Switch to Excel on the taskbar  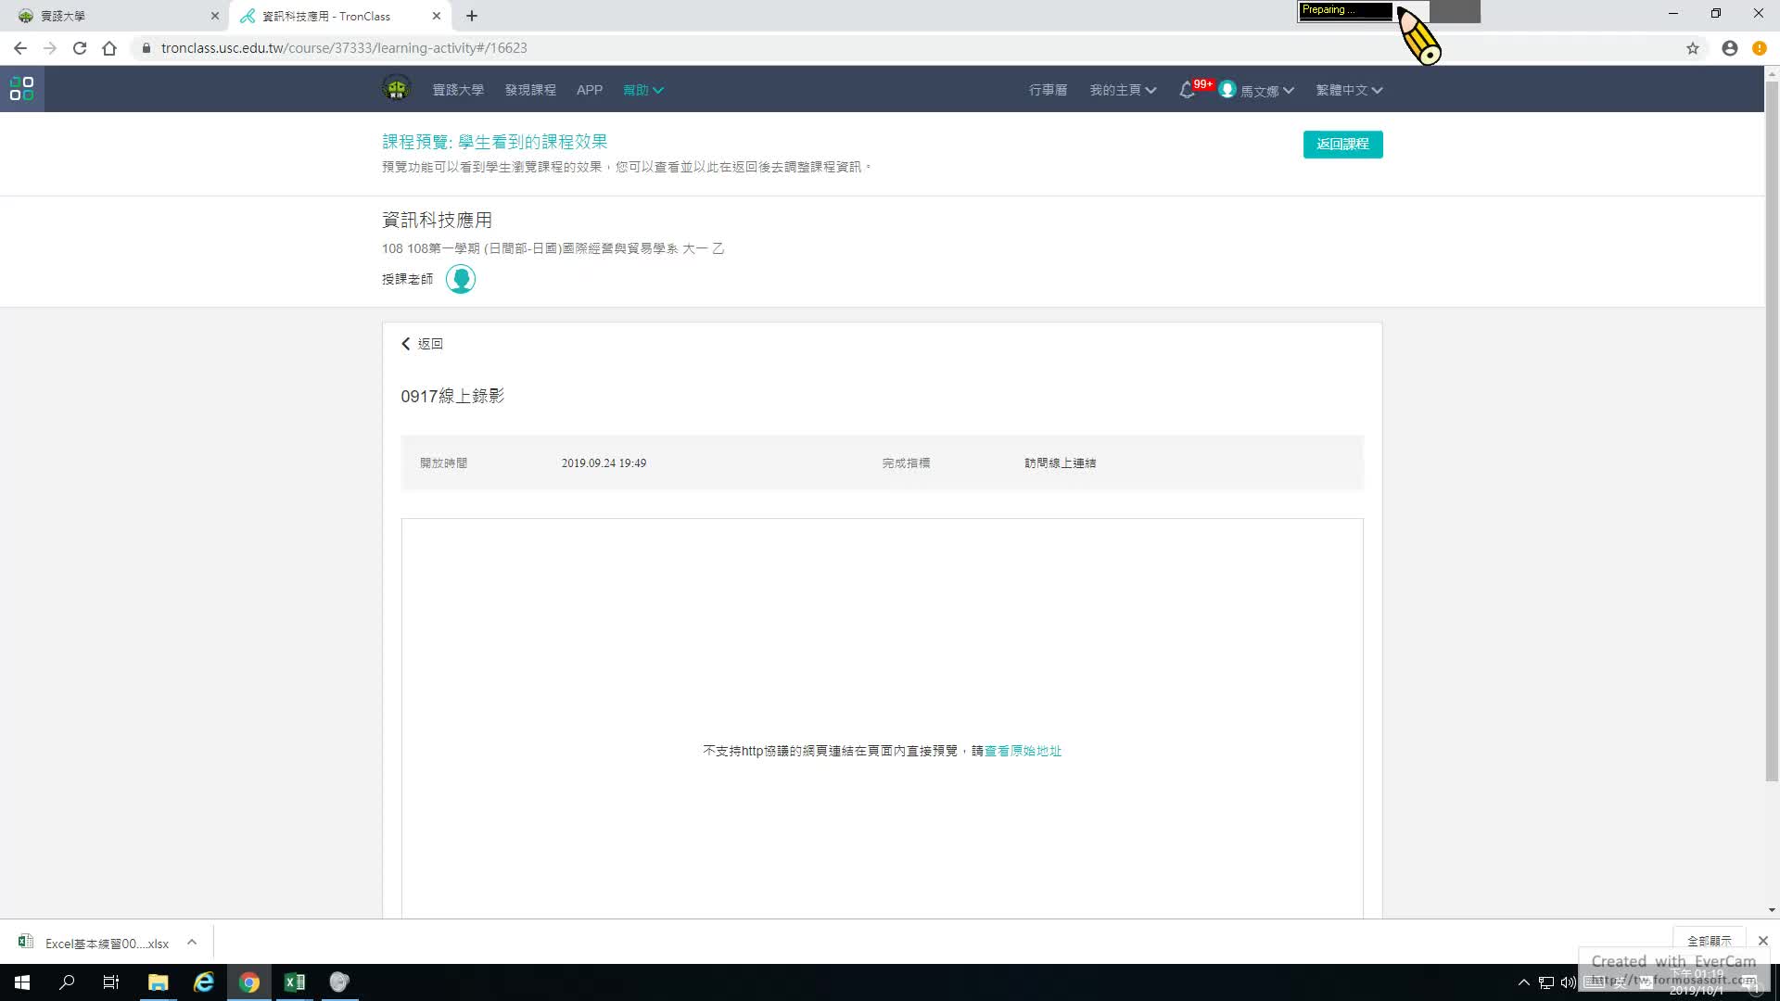pos(295,982)
